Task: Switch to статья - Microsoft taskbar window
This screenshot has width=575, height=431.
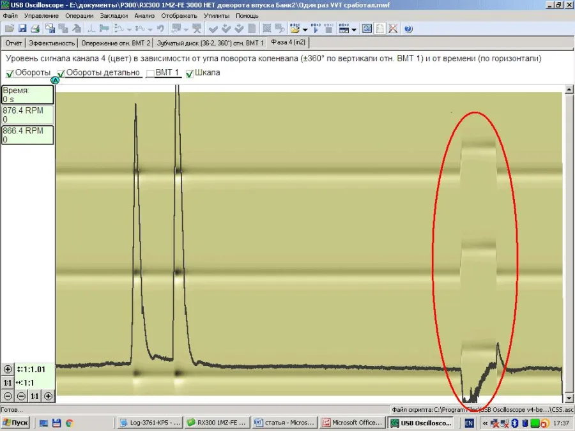Action: coord(285,423)
